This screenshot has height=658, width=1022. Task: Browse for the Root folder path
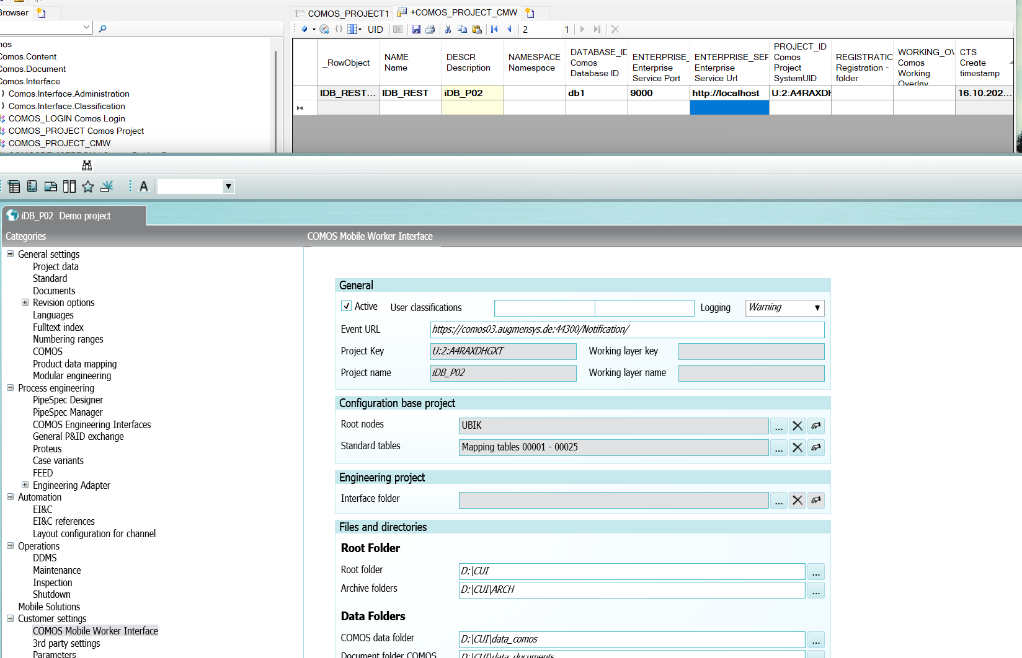click(815, 571)
